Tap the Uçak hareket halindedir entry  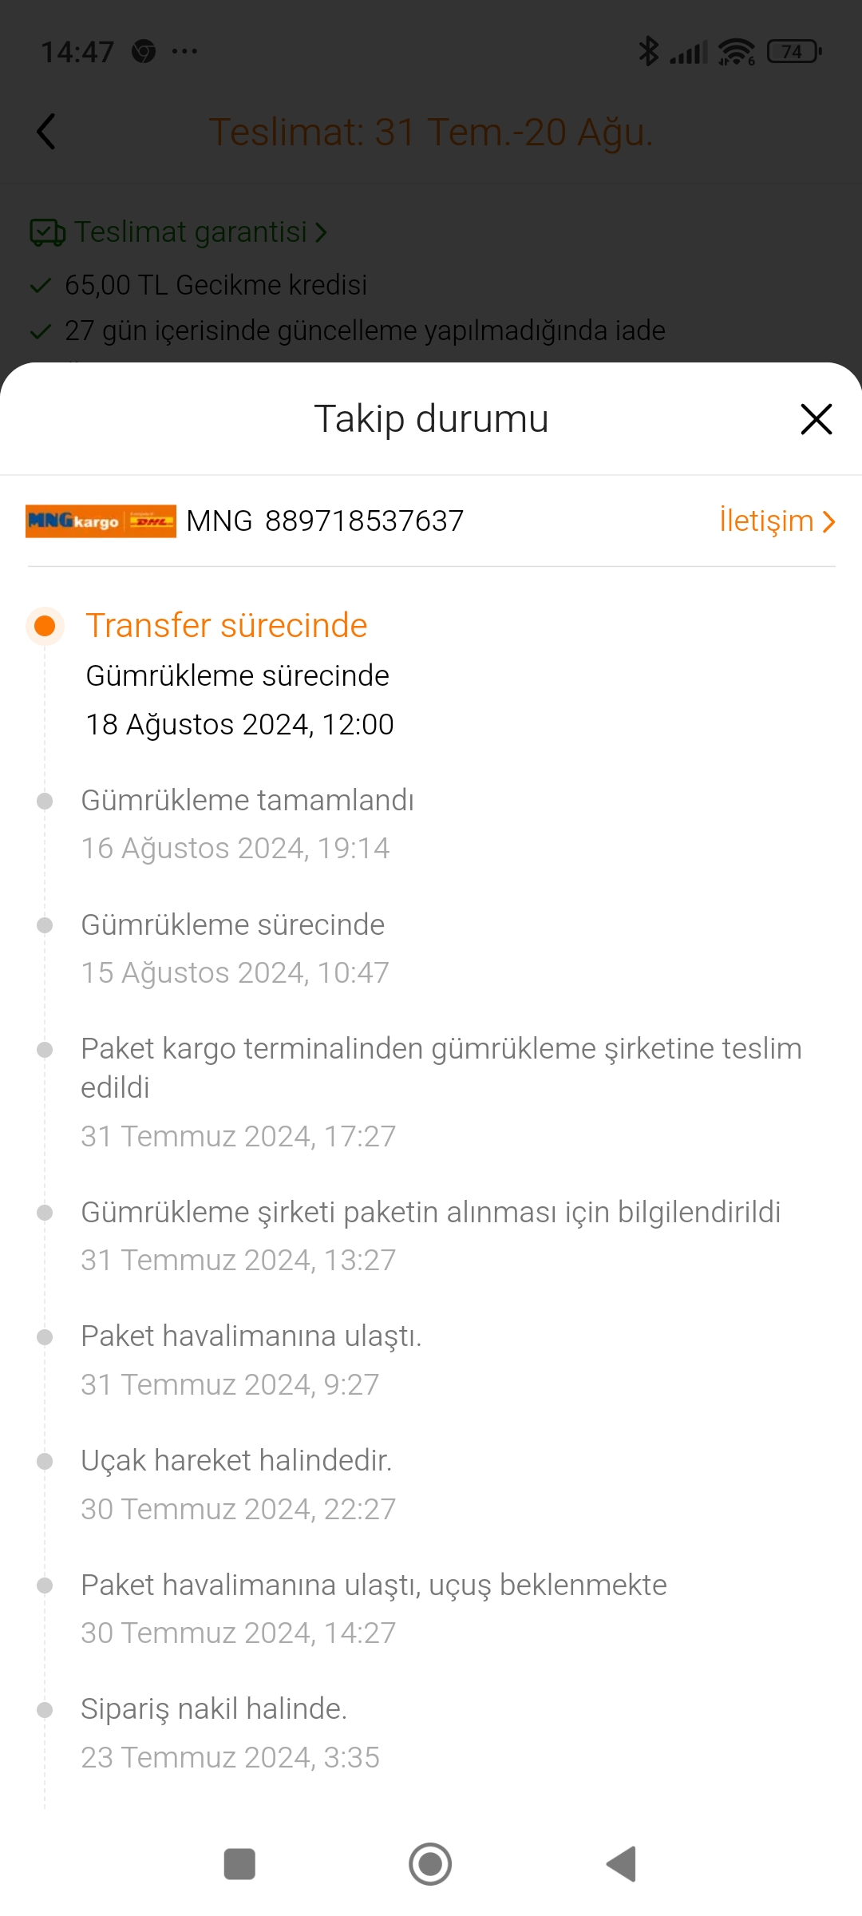coord(236,1461)
